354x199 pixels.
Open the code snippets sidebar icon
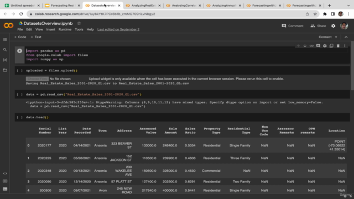5,174
